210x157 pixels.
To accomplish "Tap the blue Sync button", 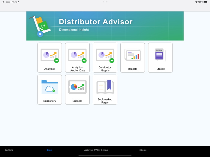I will (49, 150).
